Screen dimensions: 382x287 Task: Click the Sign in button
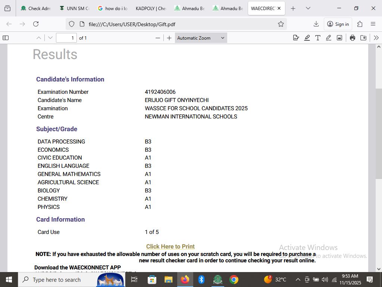coord(338,24)
